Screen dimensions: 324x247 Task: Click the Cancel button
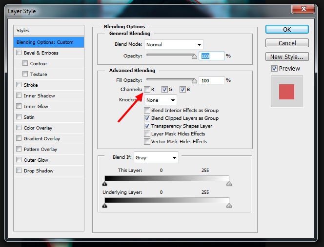tap(287, 43)
